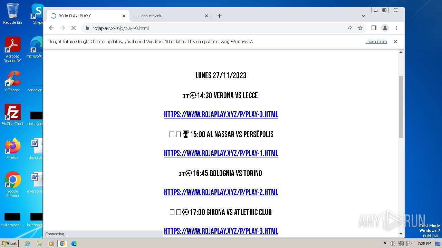
Task: Open File Explorer from taskbar
Action: [39, 244]
